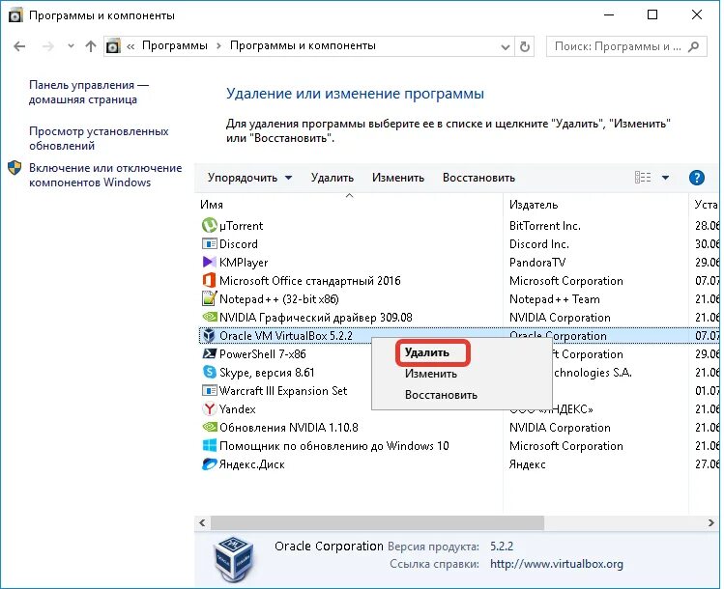Expand the address bar history dropdown
This screenshot has height=589, width=724.
pos(506,46)
